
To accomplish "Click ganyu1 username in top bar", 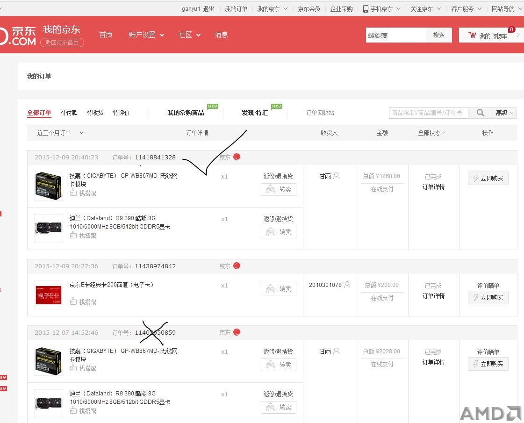I will click(x=191, y=9).
